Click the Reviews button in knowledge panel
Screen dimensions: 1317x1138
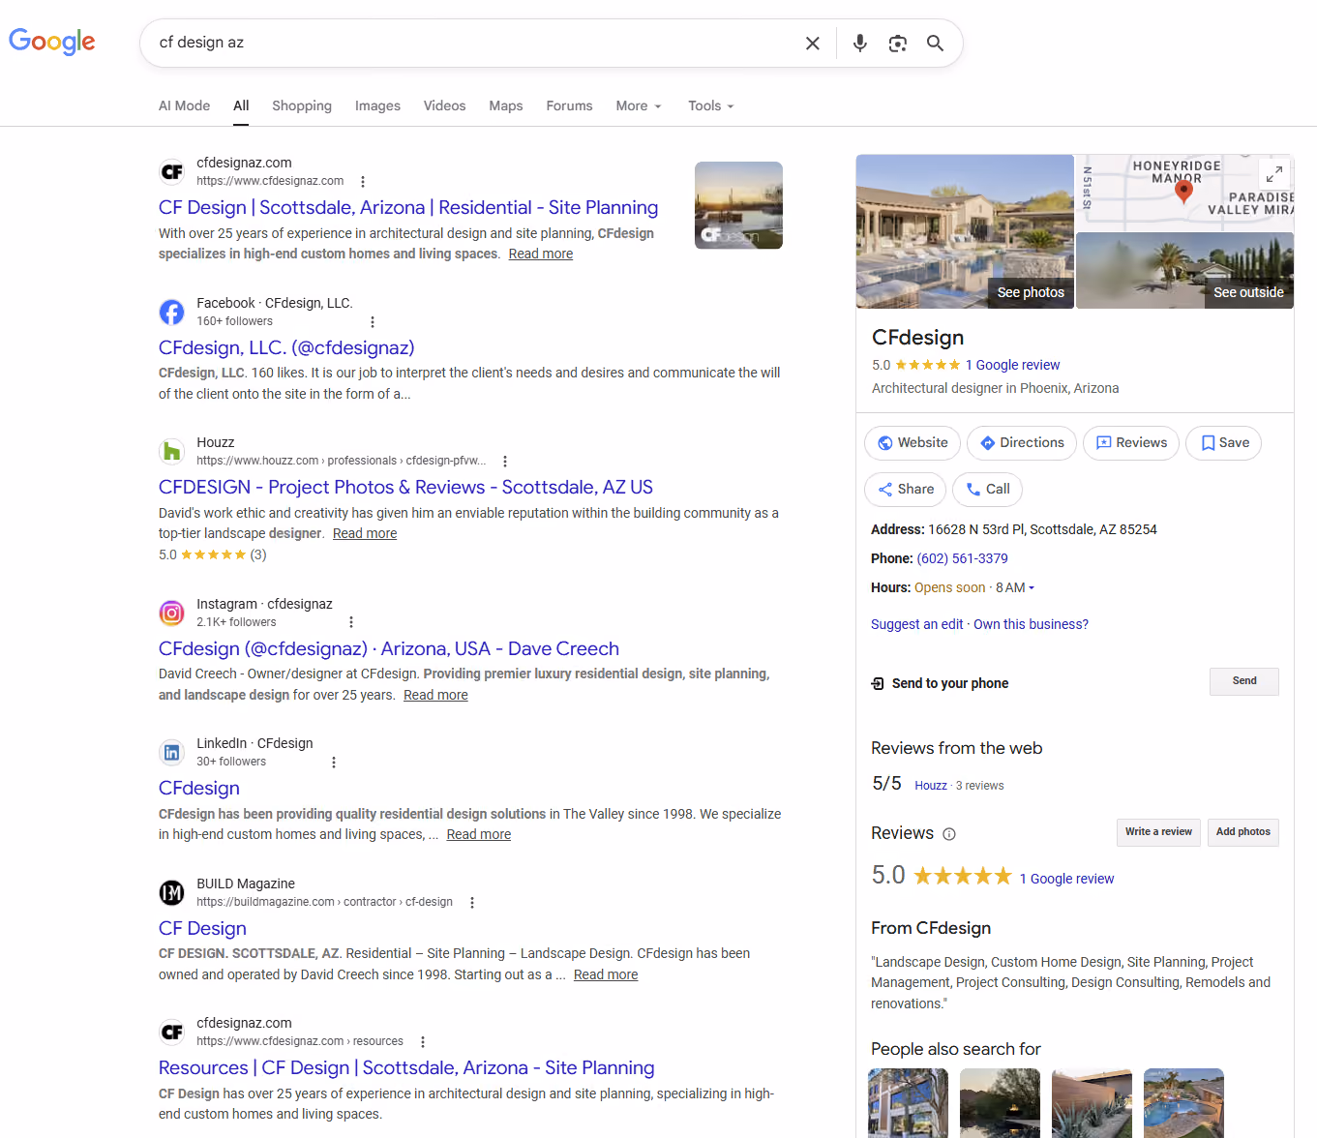(x=1131, y=443)
